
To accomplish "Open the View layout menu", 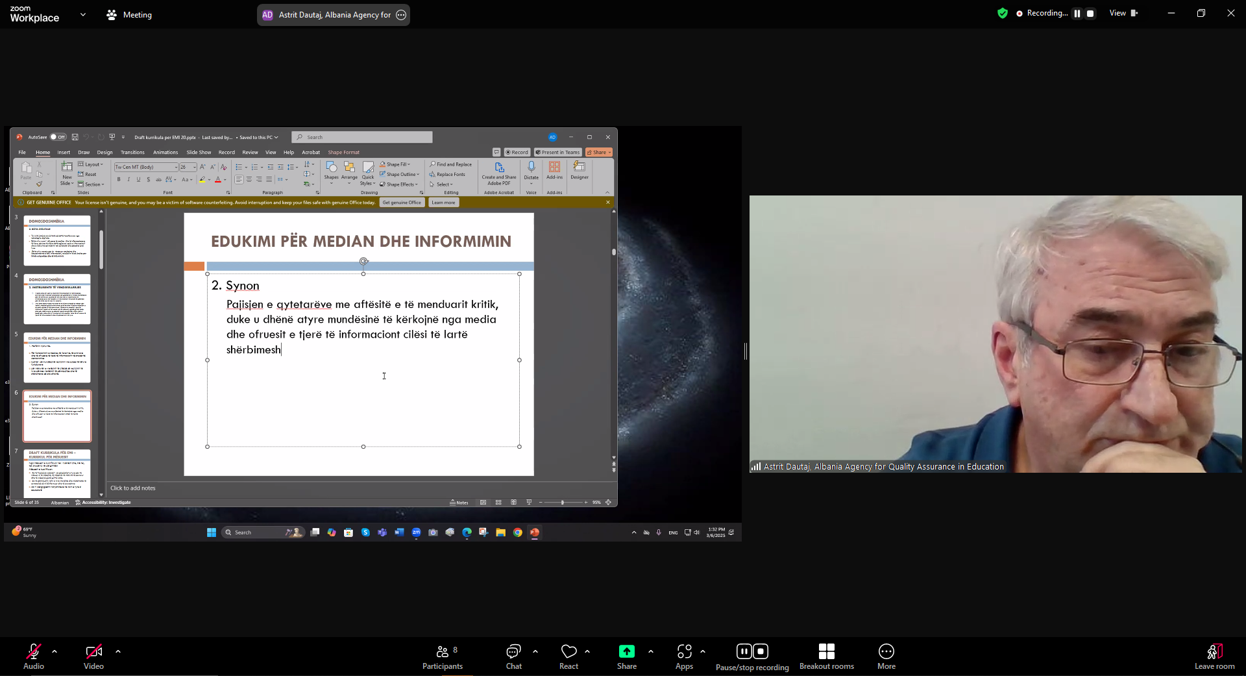I will 1124,13.
